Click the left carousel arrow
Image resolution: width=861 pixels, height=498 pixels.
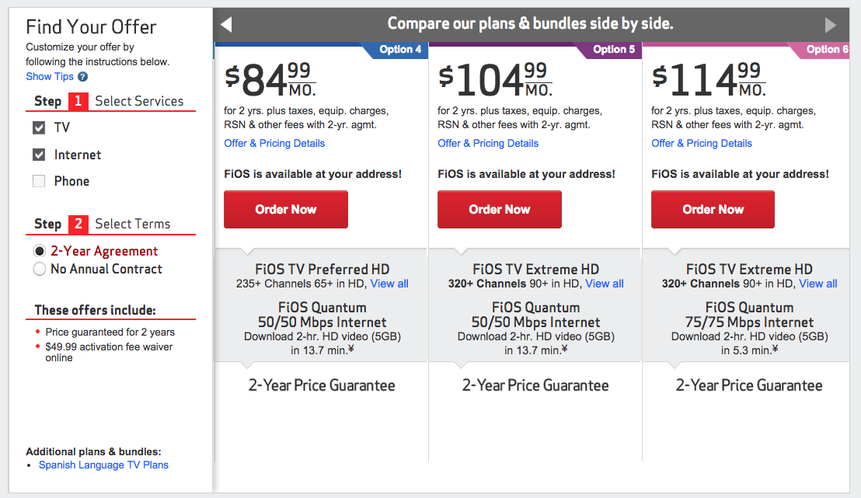225,24
